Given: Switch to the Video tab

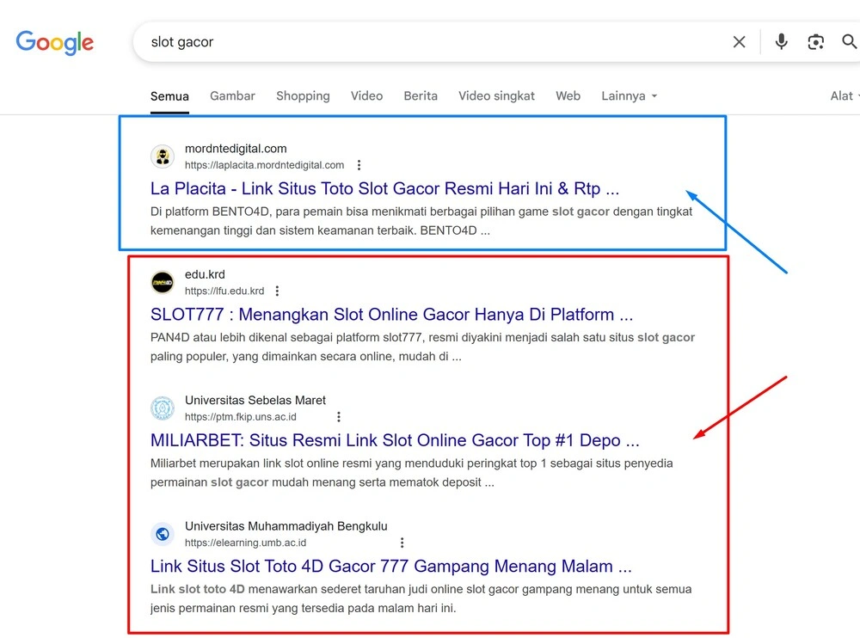Looking at the screenshot, I should (x=367, y=96).
